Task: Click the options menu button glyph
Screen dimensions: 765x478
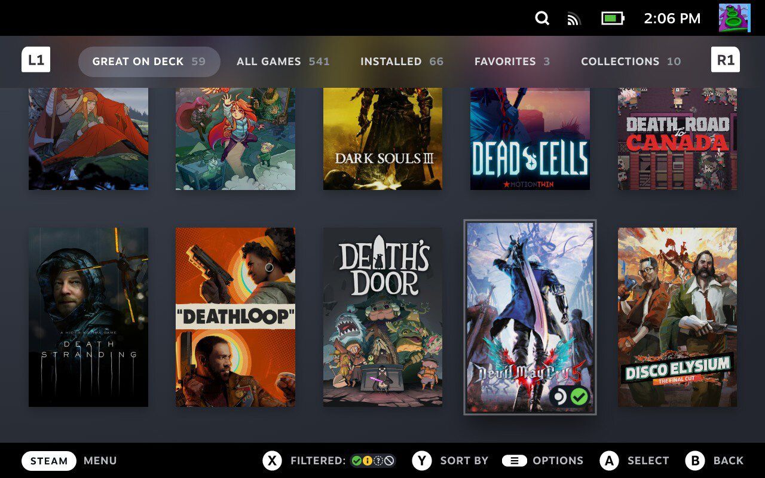Action: tap(514, 461)
